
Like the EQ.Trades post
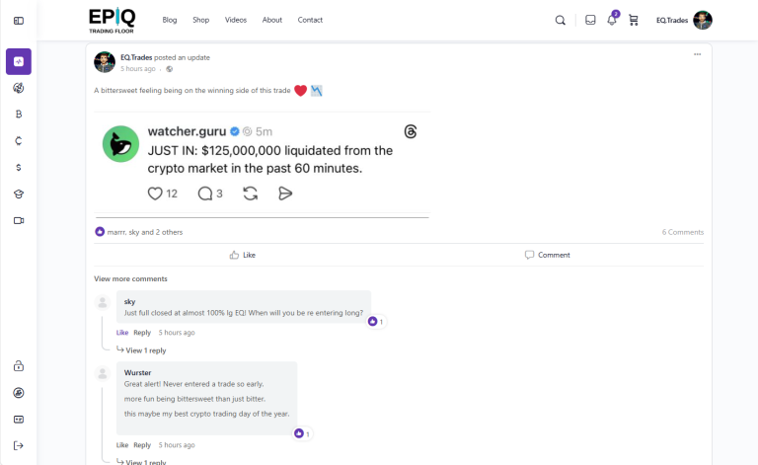tap(243, 255)
